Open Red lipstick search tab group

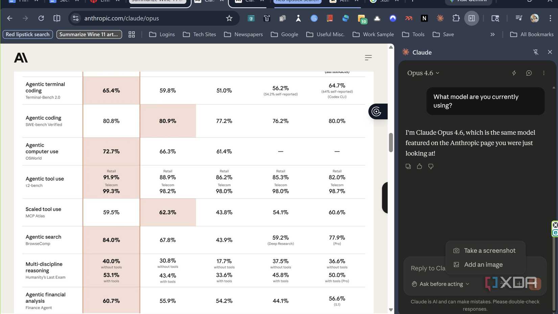28,35
